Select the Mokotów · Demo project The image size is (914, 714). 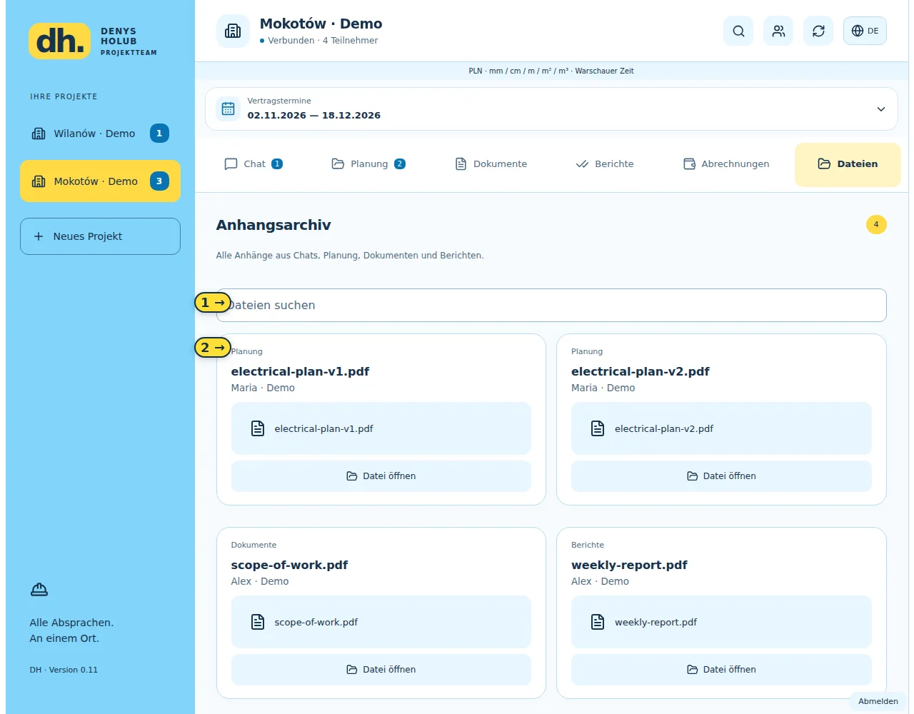pyautogui.click(x=100, y=181)
